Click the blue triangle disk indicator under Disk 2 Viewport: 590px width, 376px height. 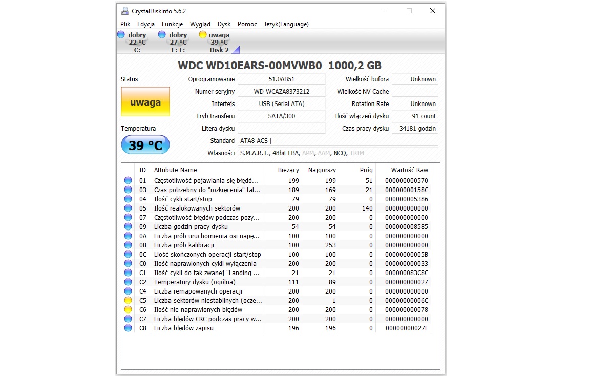(x=236, y=49)
